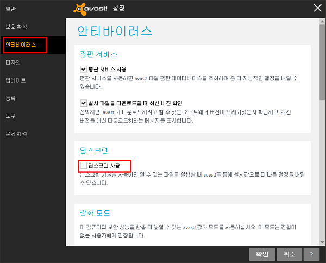
Task: Open help with the ? button
Action: pyautogui.click(x=311, y=254)
